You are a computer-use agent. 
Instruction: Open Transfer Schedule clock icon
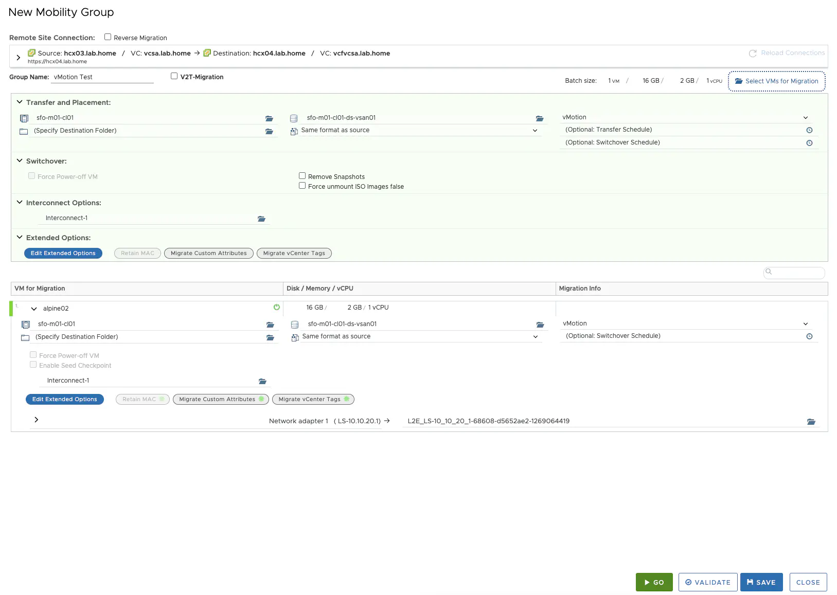809,130
